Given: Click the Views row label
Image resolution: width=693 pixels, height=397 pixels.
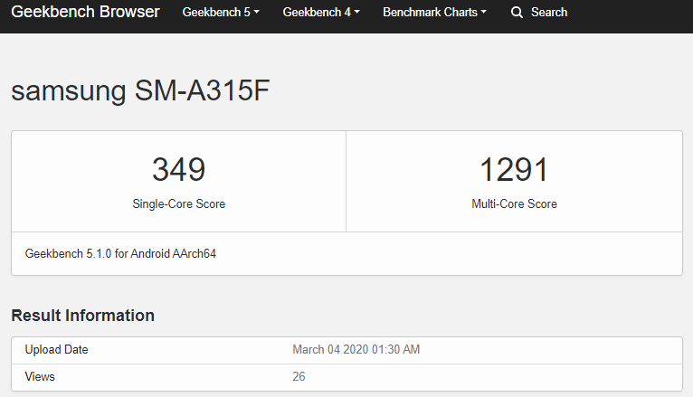Looking at the screenshot, I should [x=40, y=377].
